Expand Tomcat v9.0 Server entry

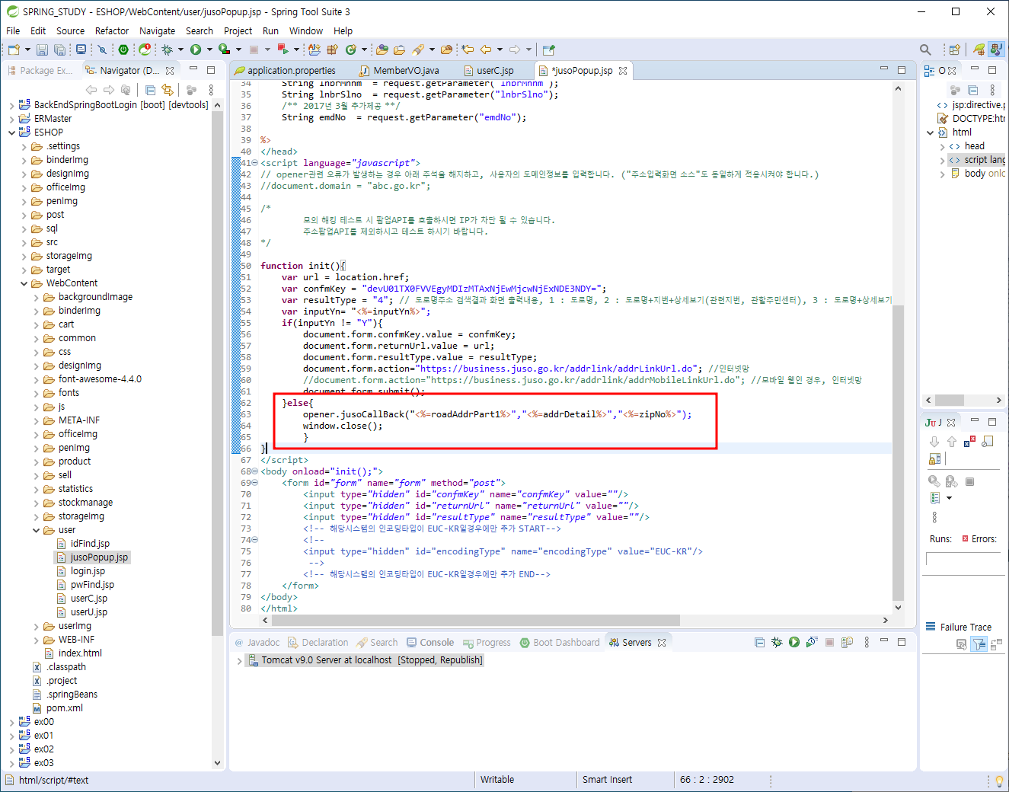pyautogui.click(x=240, y=660)
